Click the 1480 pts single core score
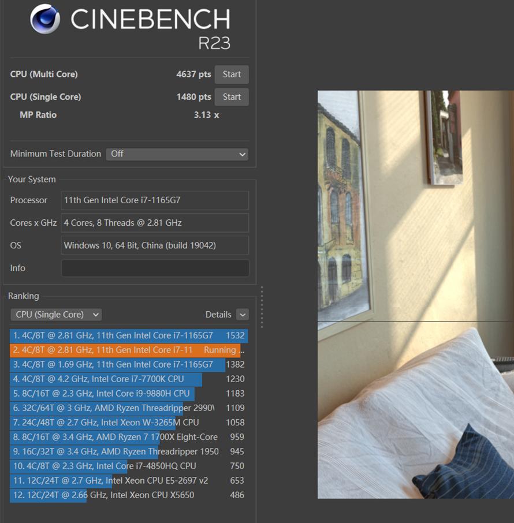The width and height of the screenshot is (514, 523). click(x=193, y=97)
